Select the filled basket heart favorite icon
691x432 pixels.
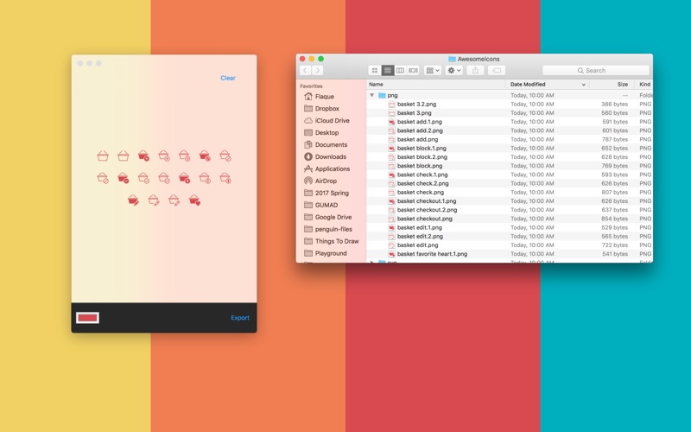coord(194,200)
